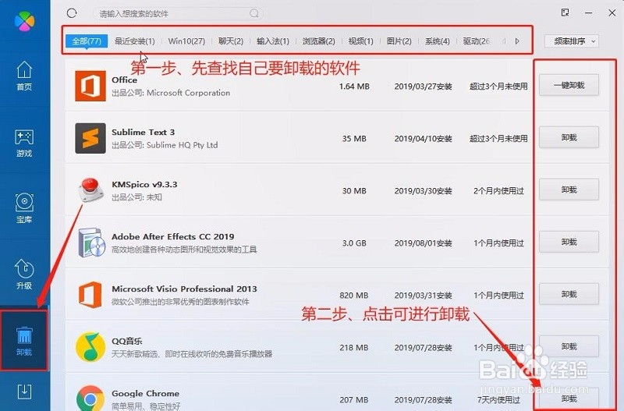Select the Office name text
Viewport: 624px width, 411px height.
tap(124, 80)
